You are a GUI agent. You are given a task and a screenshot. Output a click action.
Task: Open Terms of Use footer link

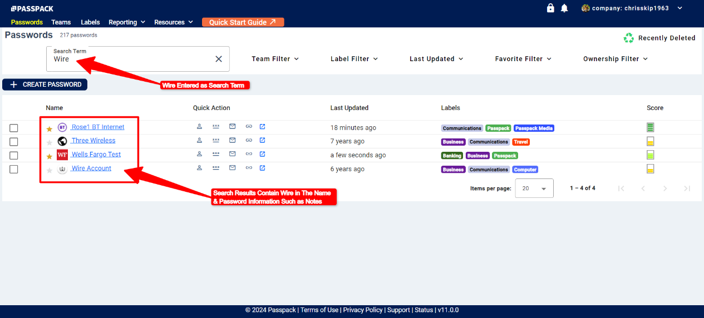click(x=319, y=310)
